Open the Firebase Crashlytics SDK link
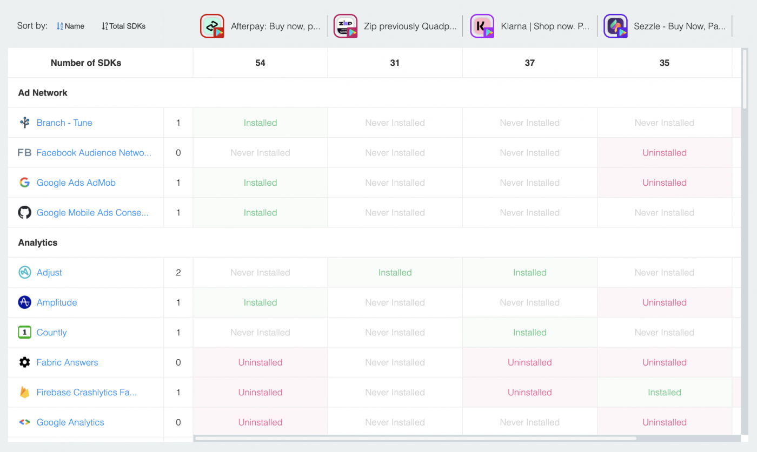 tap(87, 393)
